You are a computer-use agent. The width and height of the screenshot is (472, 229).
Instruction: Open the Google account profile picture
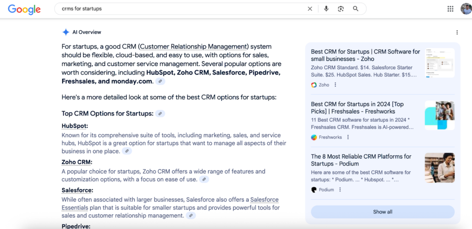click(x=466, y=9)
